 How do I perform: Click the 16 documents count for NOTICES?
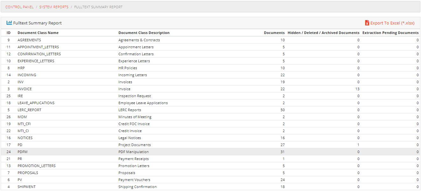click(283, 138)
